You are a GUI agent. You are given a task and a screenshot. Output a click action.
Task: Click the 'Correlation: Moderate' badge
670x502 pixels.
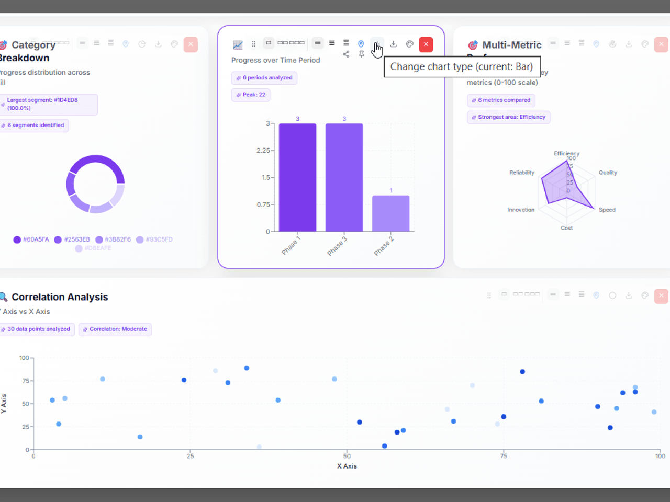[x=115, y=329]
